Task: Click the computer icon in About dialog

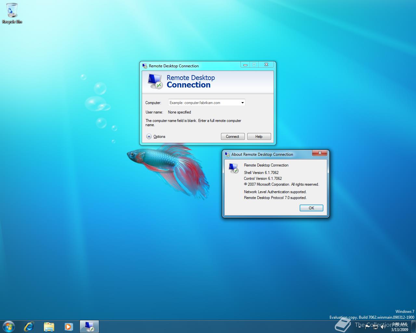Action: click(234, 168)
